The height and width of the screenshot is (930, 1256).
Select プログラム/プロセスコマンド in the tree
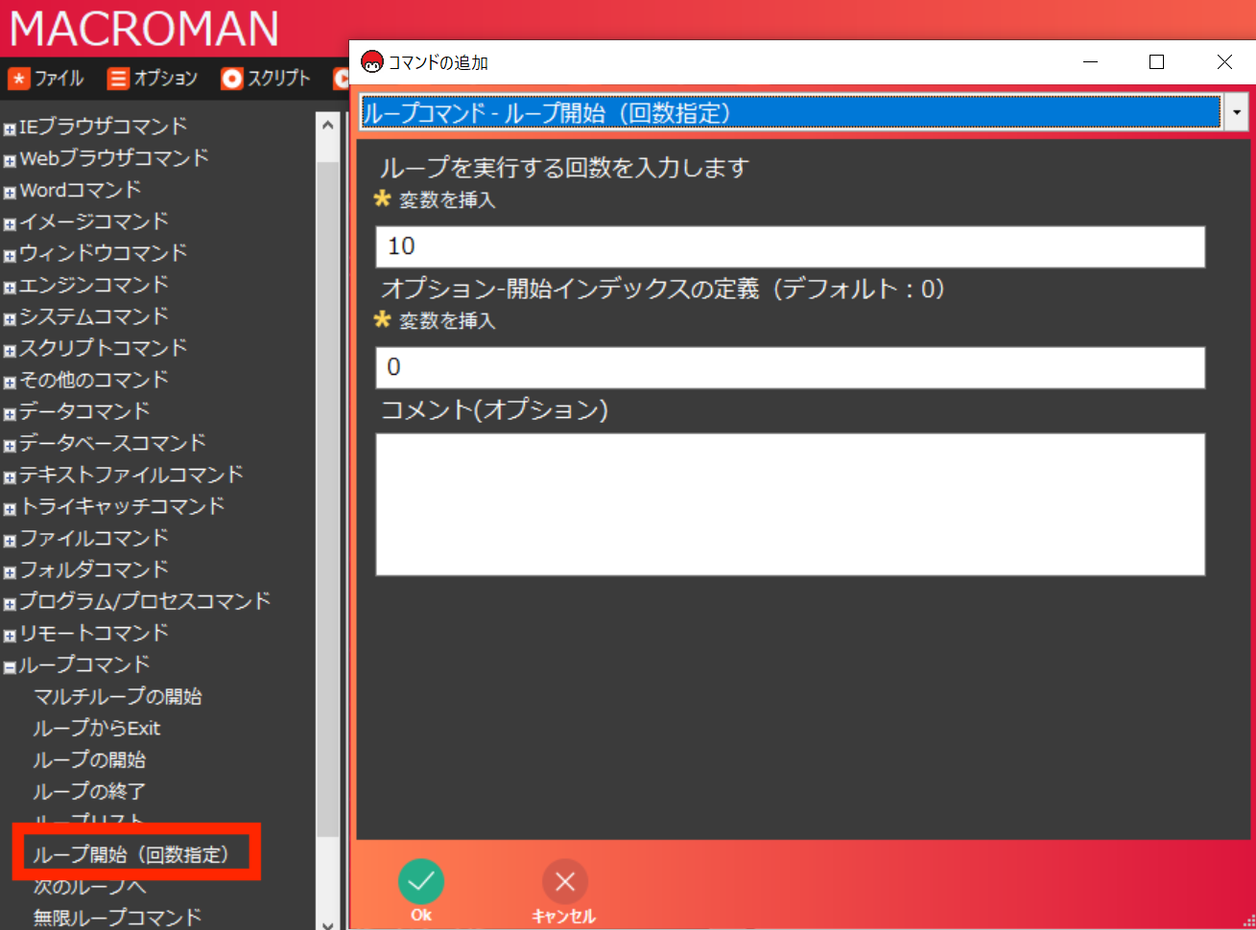coord(145,601)
